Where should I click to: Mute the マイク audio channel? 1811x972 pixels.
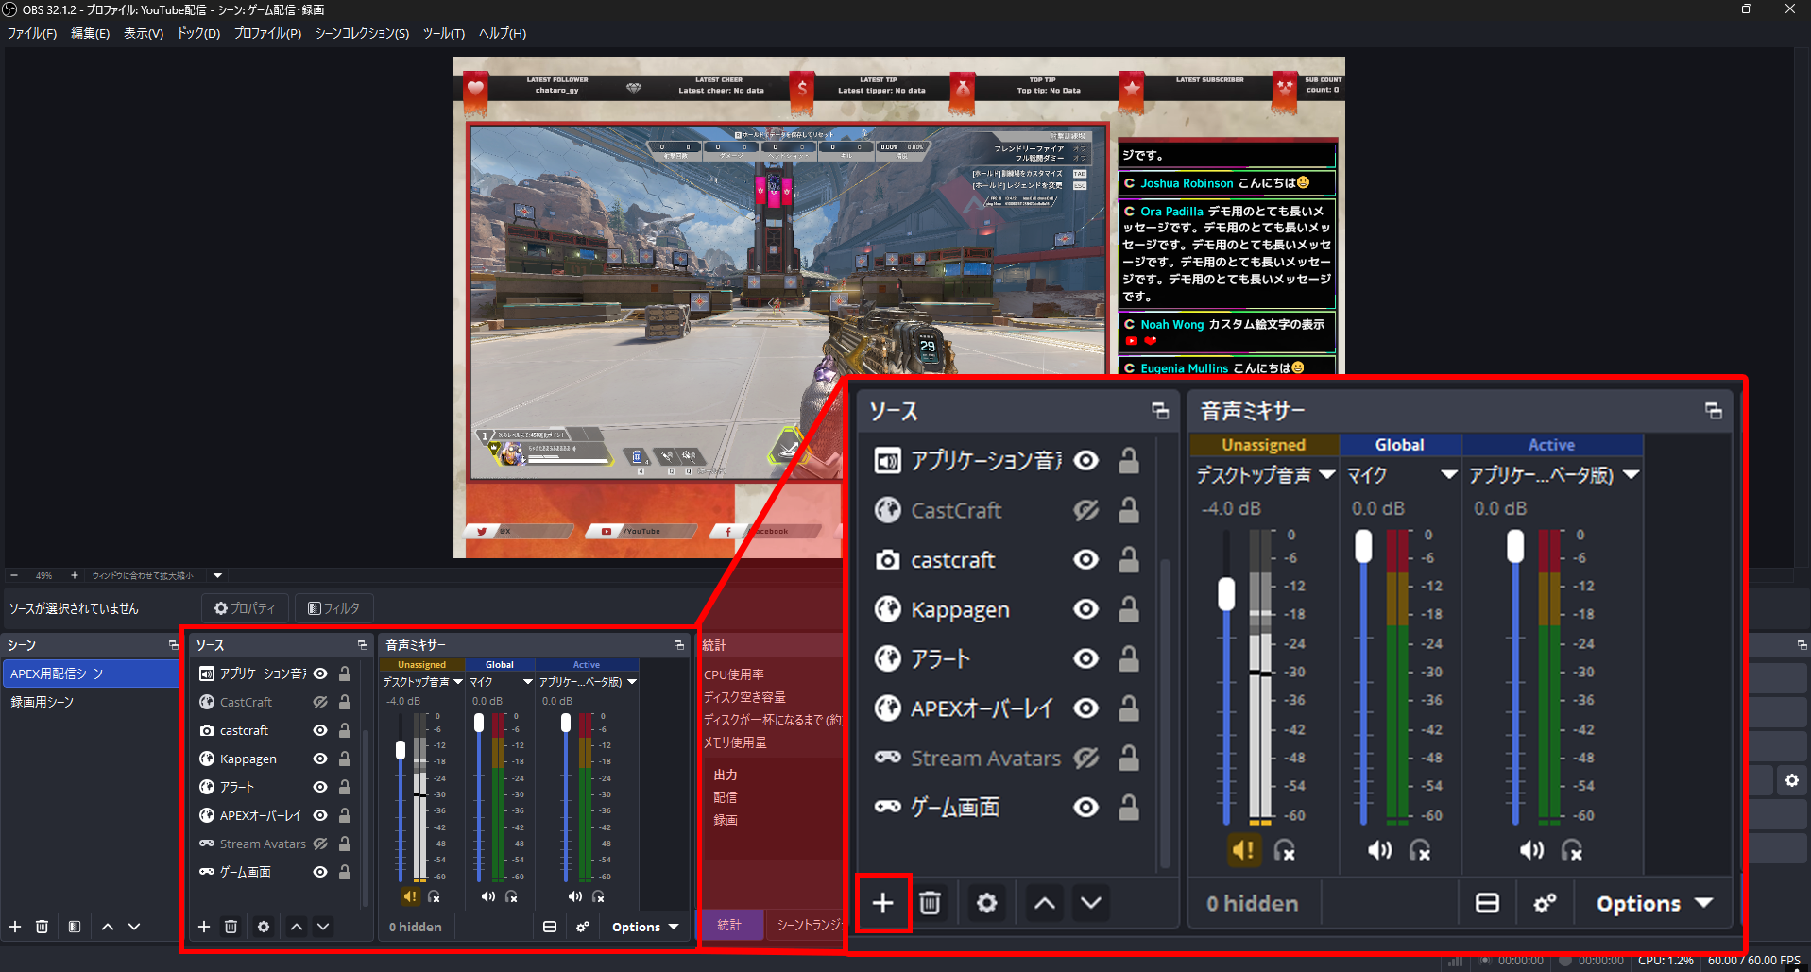pos(487,895)
